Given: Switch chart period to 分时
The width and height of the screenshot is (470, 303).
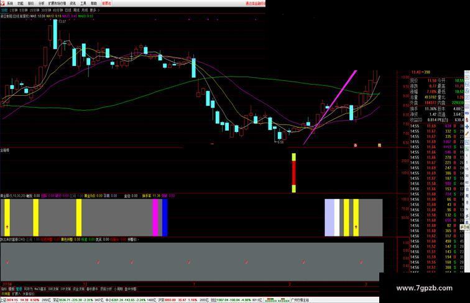Looking at the screenshot, I should [4, 10].
